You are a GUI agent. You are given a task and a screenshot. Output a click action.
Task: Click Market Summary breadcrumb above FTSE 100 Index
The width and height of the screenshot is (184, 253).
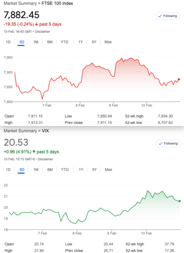pos(20,3)
